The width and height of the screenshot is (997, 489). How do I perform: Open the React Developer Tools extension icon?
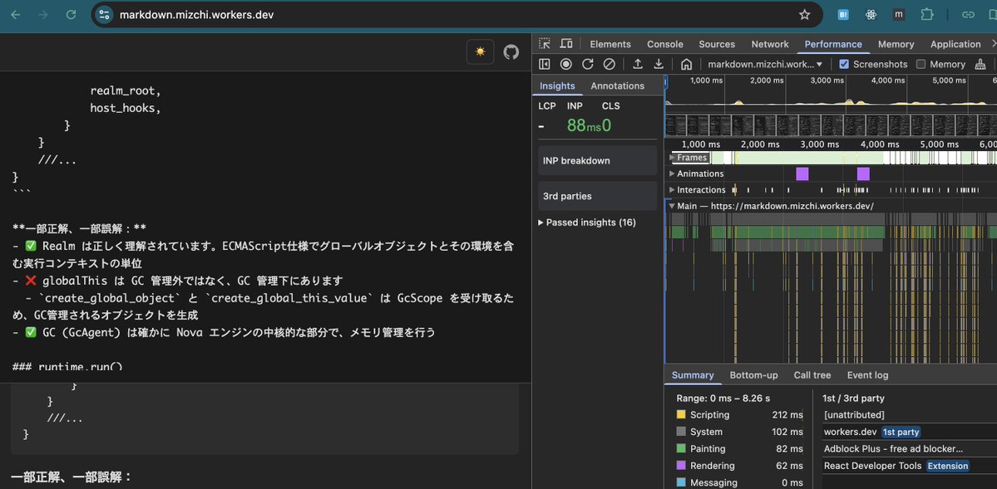pyautogui.click(x=871, y=15)
